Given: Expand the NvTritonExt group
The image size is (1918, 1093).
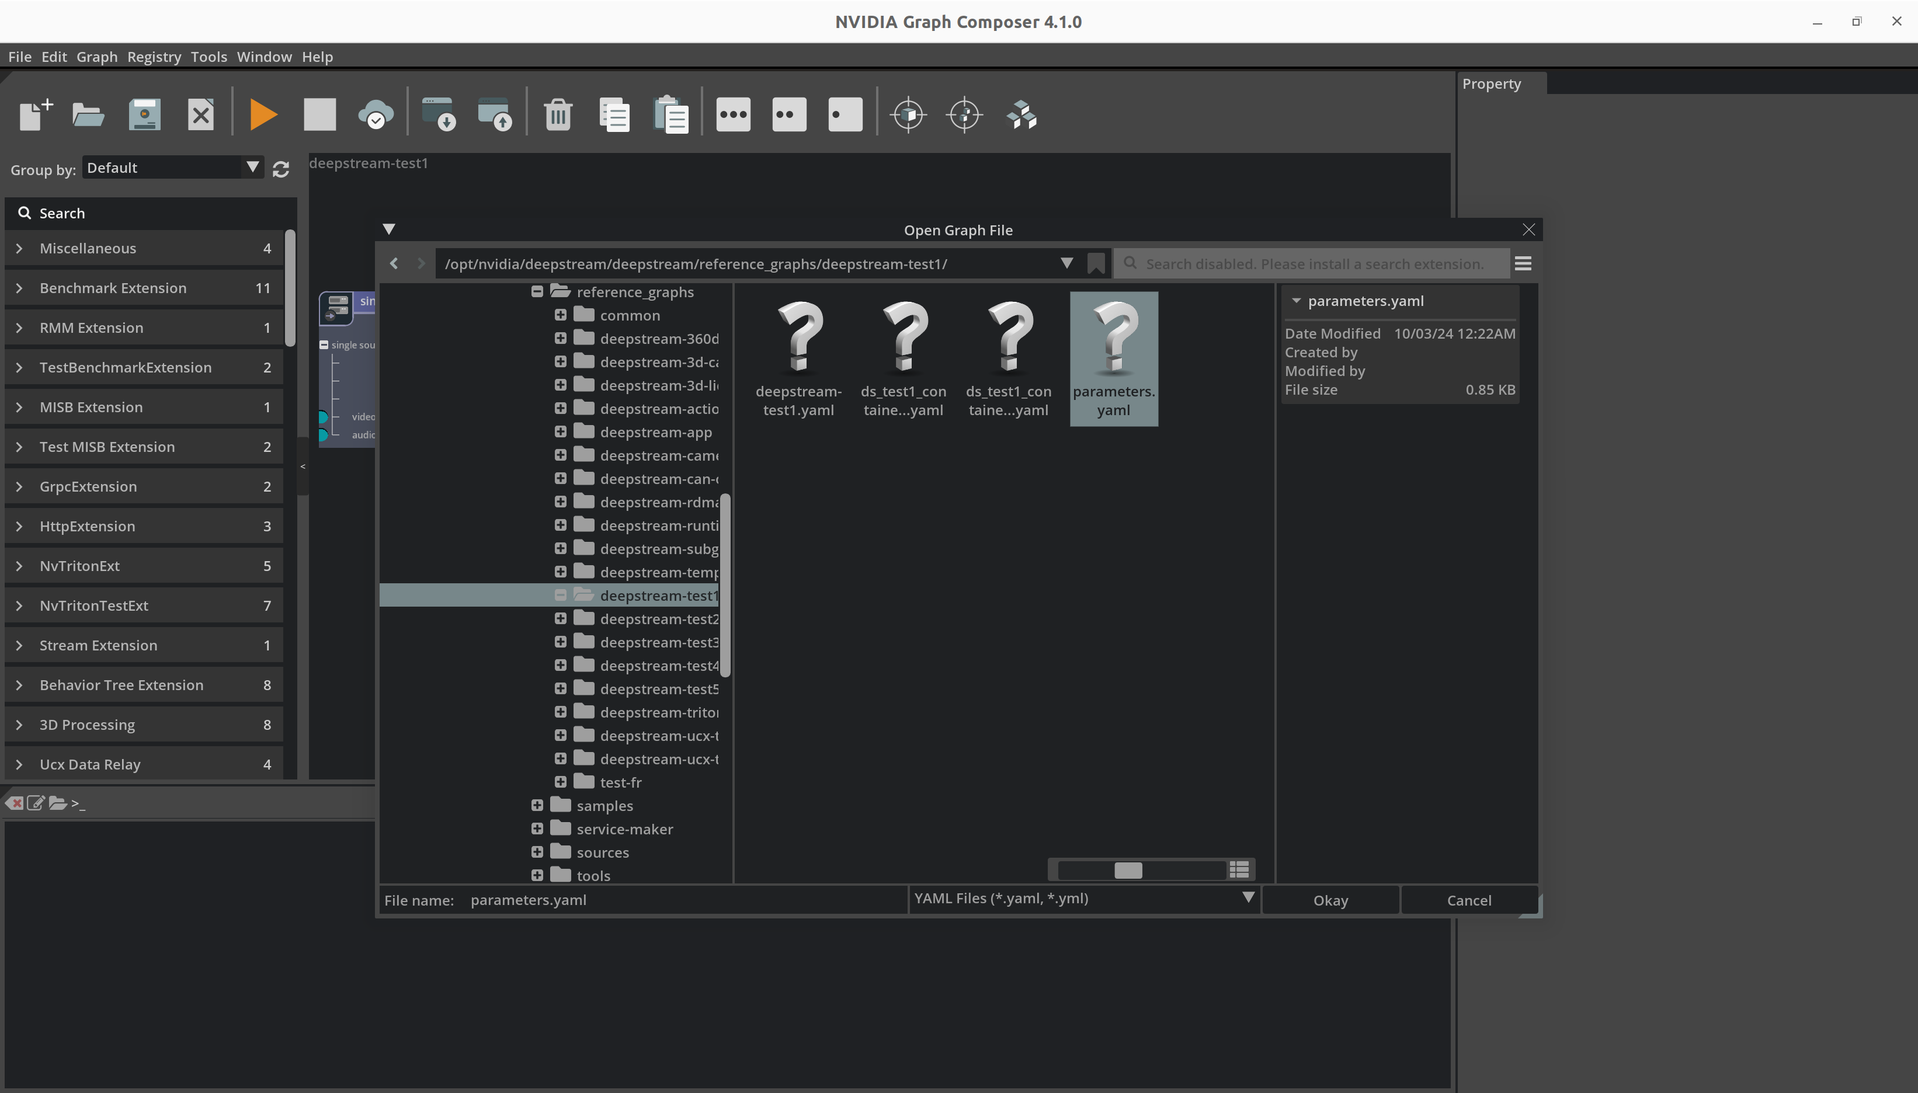Looking at the screenshot, I should coord(19,566).
